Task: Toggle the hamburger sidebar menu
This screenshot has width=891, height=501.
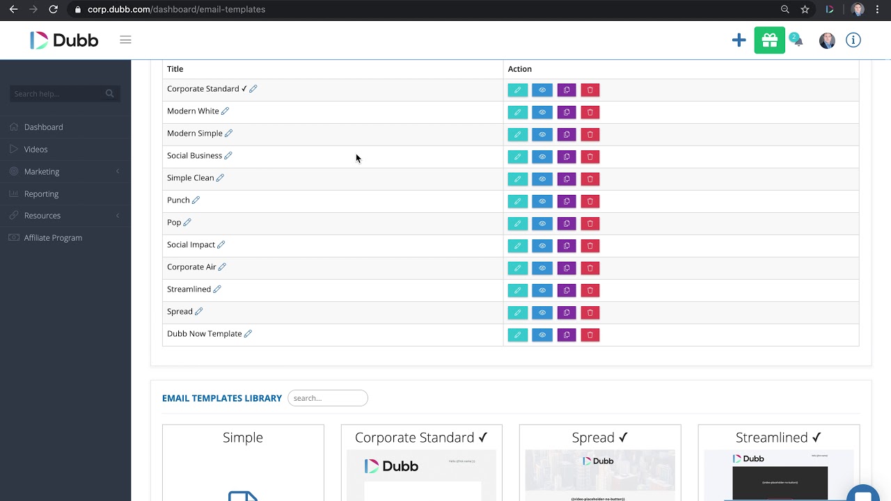Action: [x=125, y=40]
